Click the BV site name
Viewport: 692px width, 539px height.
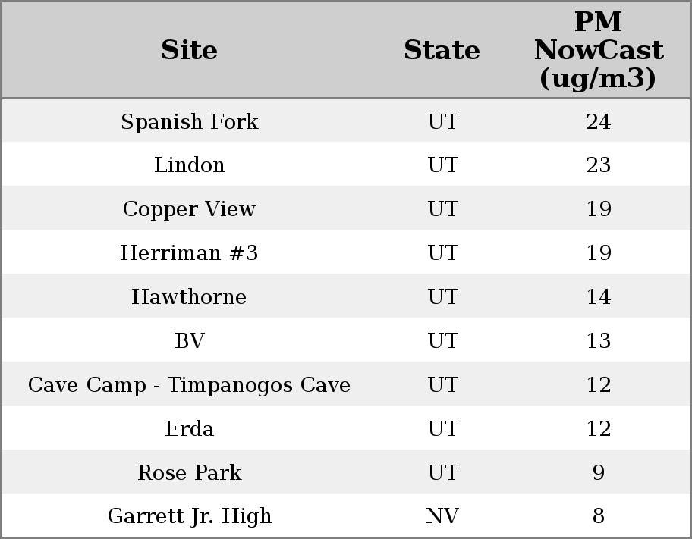[189, 341]
